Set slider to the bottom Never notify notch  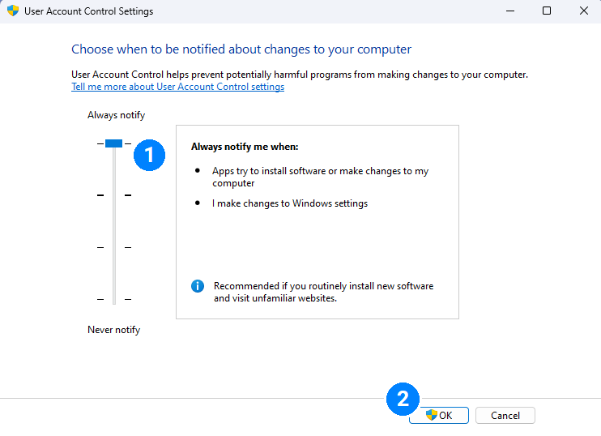(113, 299)
